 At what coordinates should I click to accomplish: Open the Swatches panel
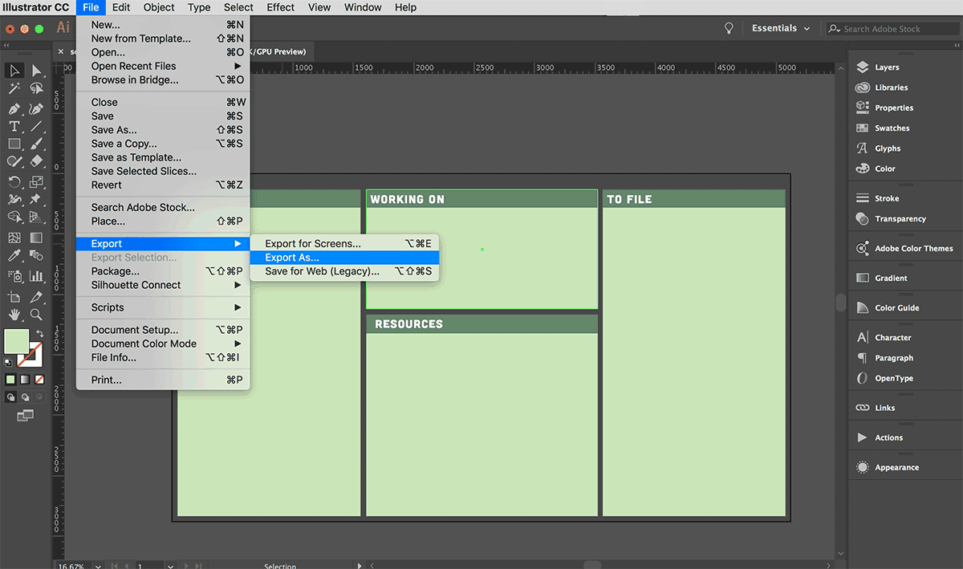[x=892, y=128]
